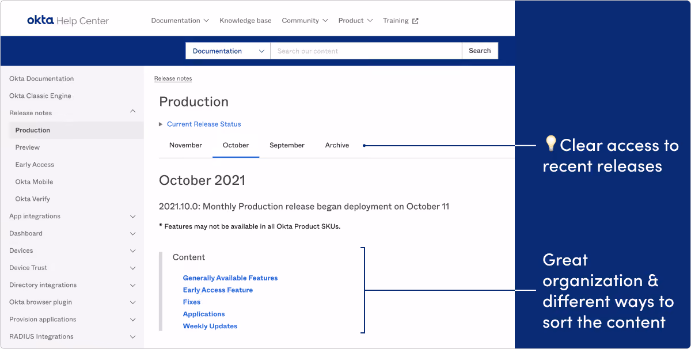Expand the Dashboard sidebar section

(133, 234)
